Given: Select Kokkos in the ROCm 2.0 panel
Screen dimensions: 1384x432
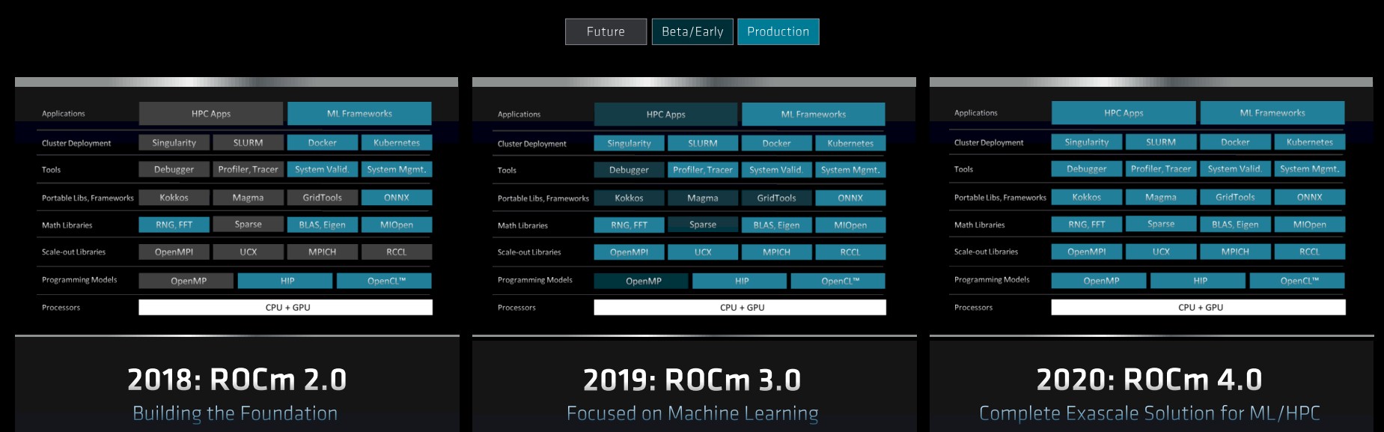Looking at the screenshot, I should [174, 198].
